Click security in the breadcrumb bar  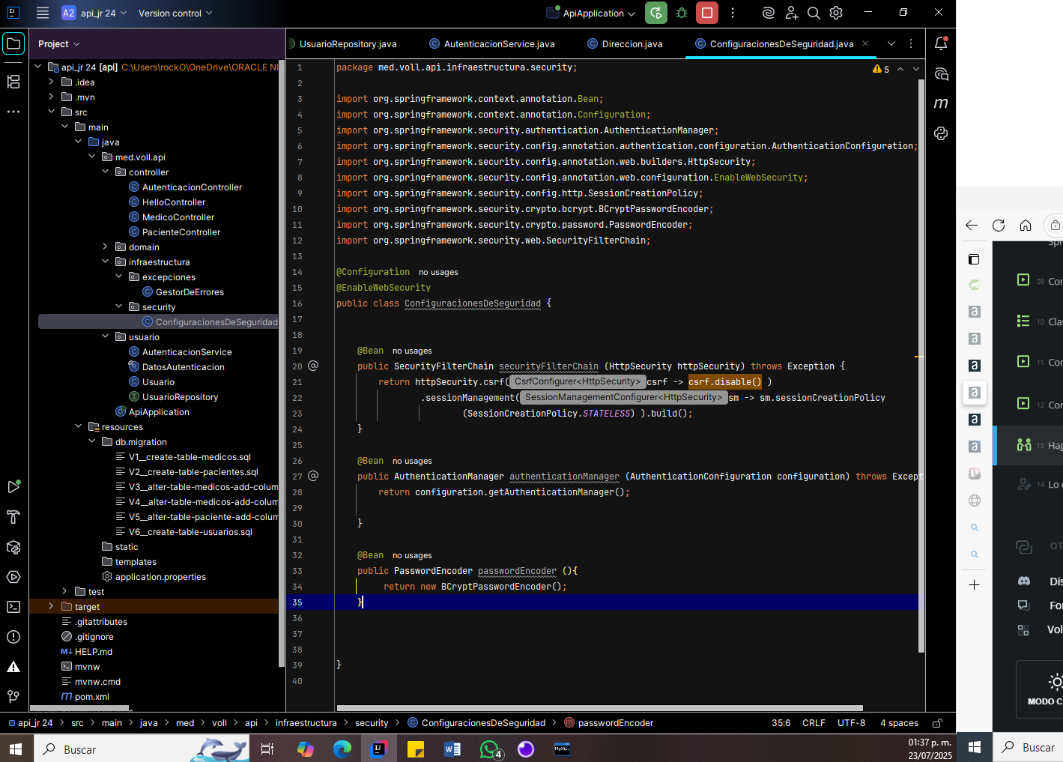(372, 723)
